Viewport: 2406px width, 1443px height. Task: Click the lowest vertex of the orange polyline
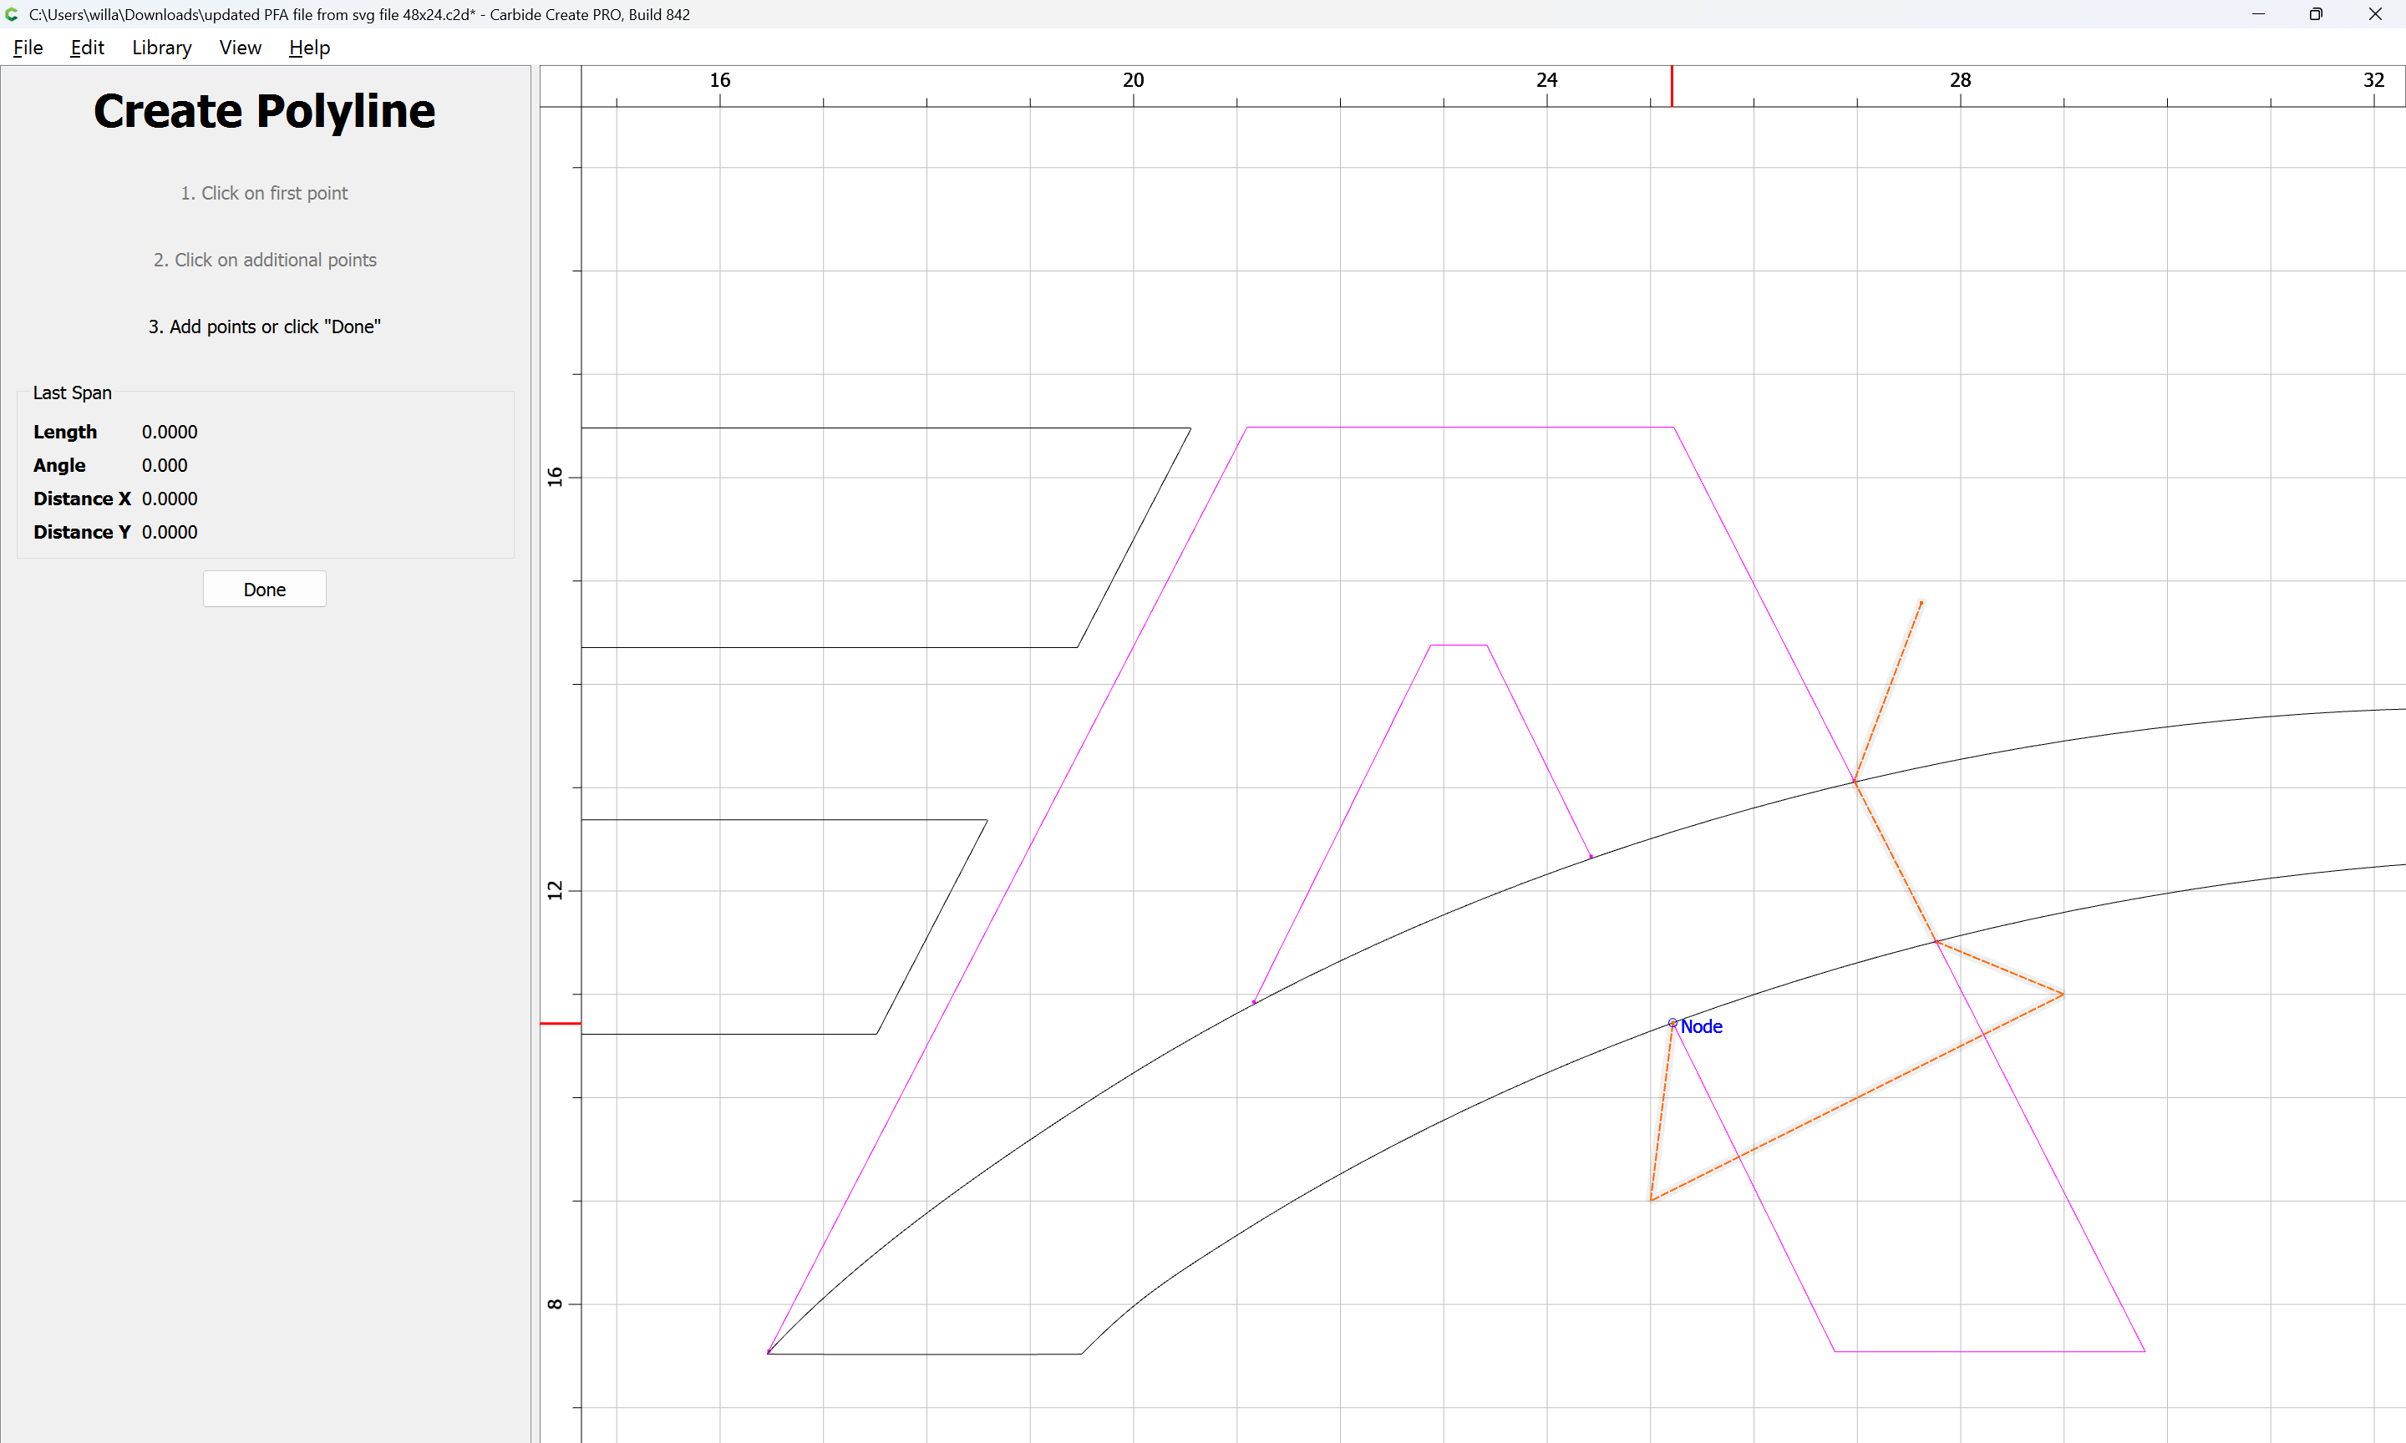tap(1652, 1200)
